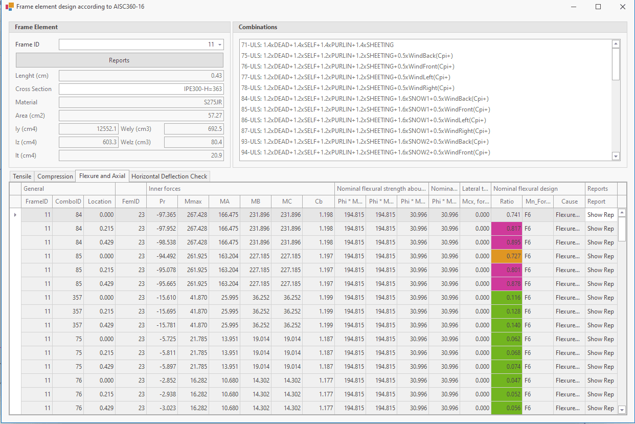This screenshot has width=635, height=424.
Task: Click the Cross Section field
Action: coord(141,89)
